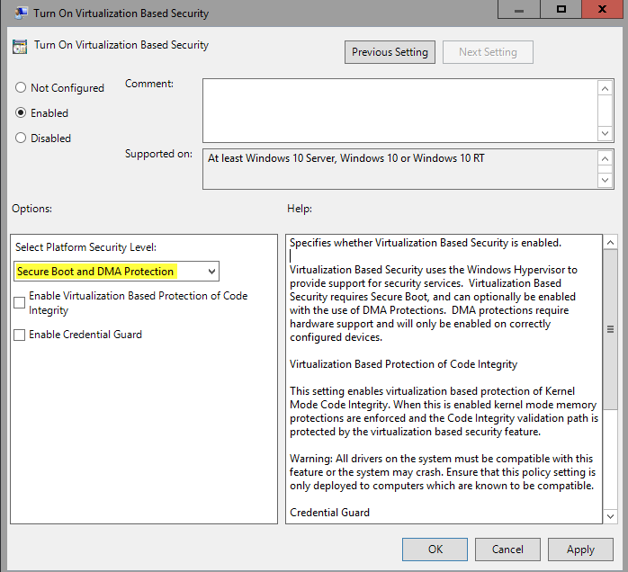628x572 pixels.
Task: Click the Help pane scroll down arrow
Action: click(x=610, y=516)
